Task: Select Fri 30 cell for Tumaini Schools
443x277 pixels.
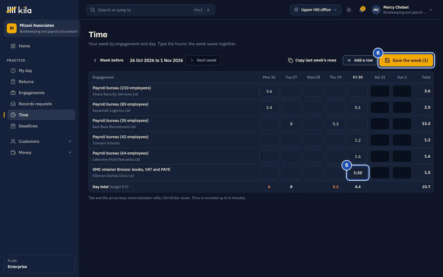Action: 358,140
